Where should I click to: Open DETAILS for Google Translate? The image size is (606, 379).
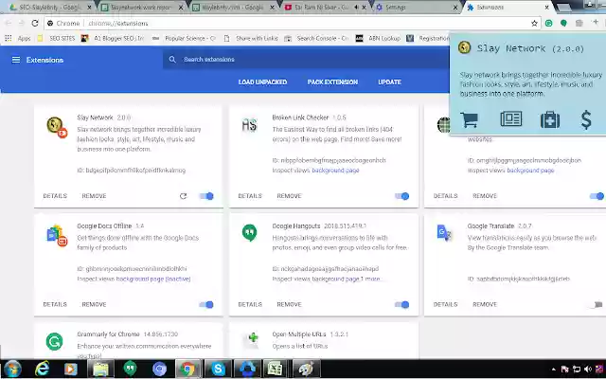coord(446,304)
